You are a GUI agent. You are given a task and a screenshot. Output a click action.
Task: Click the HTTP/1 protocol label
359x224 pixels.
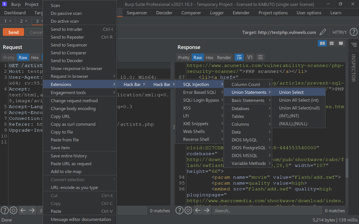(340, 32)
